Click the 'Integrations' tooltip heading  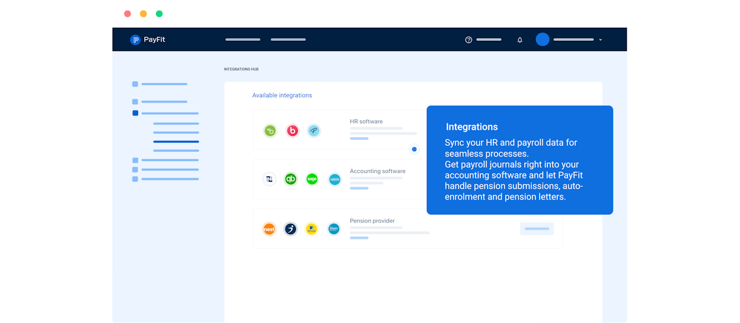click(472, 127)
